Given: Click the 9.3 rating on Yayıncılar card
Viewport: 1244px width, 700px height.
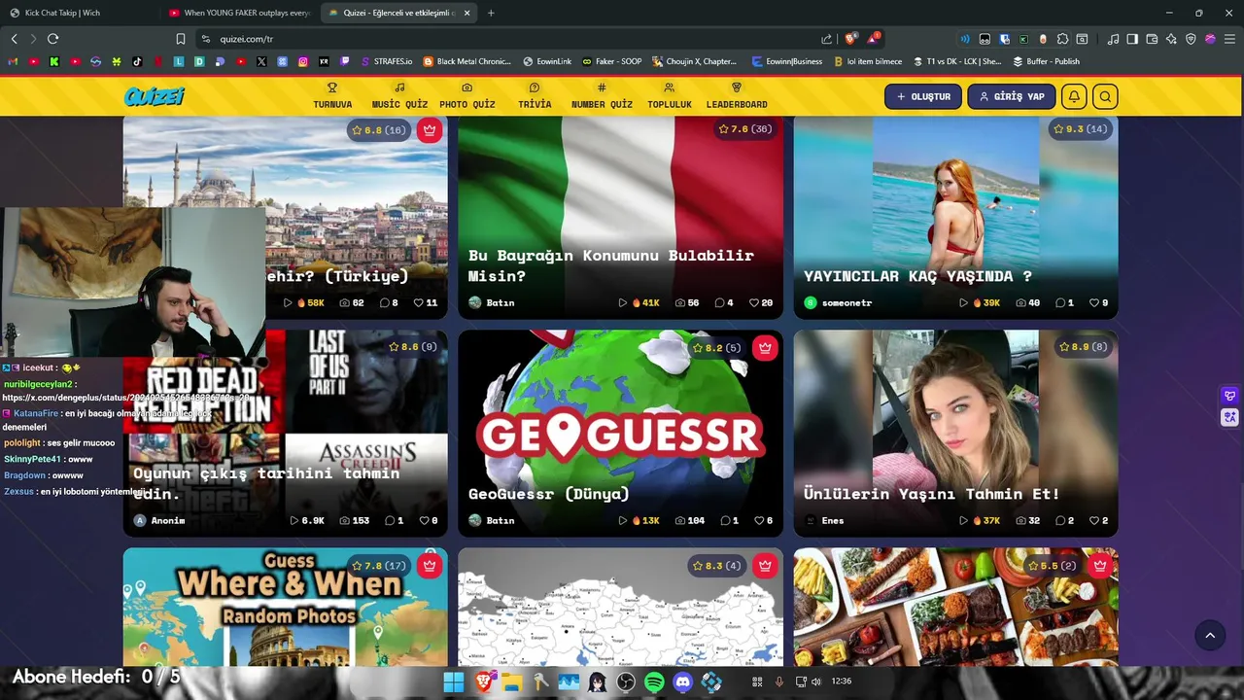Looking at the screenshot, I should pyautogui.click(x=1081, y=129).
